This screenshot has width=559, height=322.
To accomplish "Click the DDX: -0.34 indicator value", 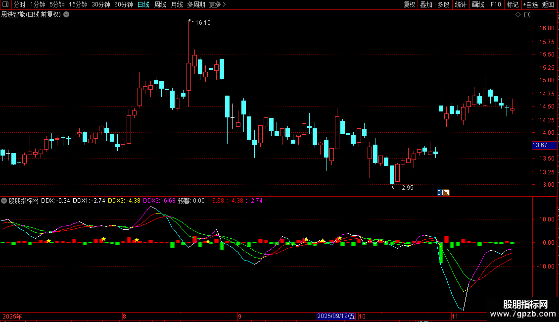I will point(55,201).
